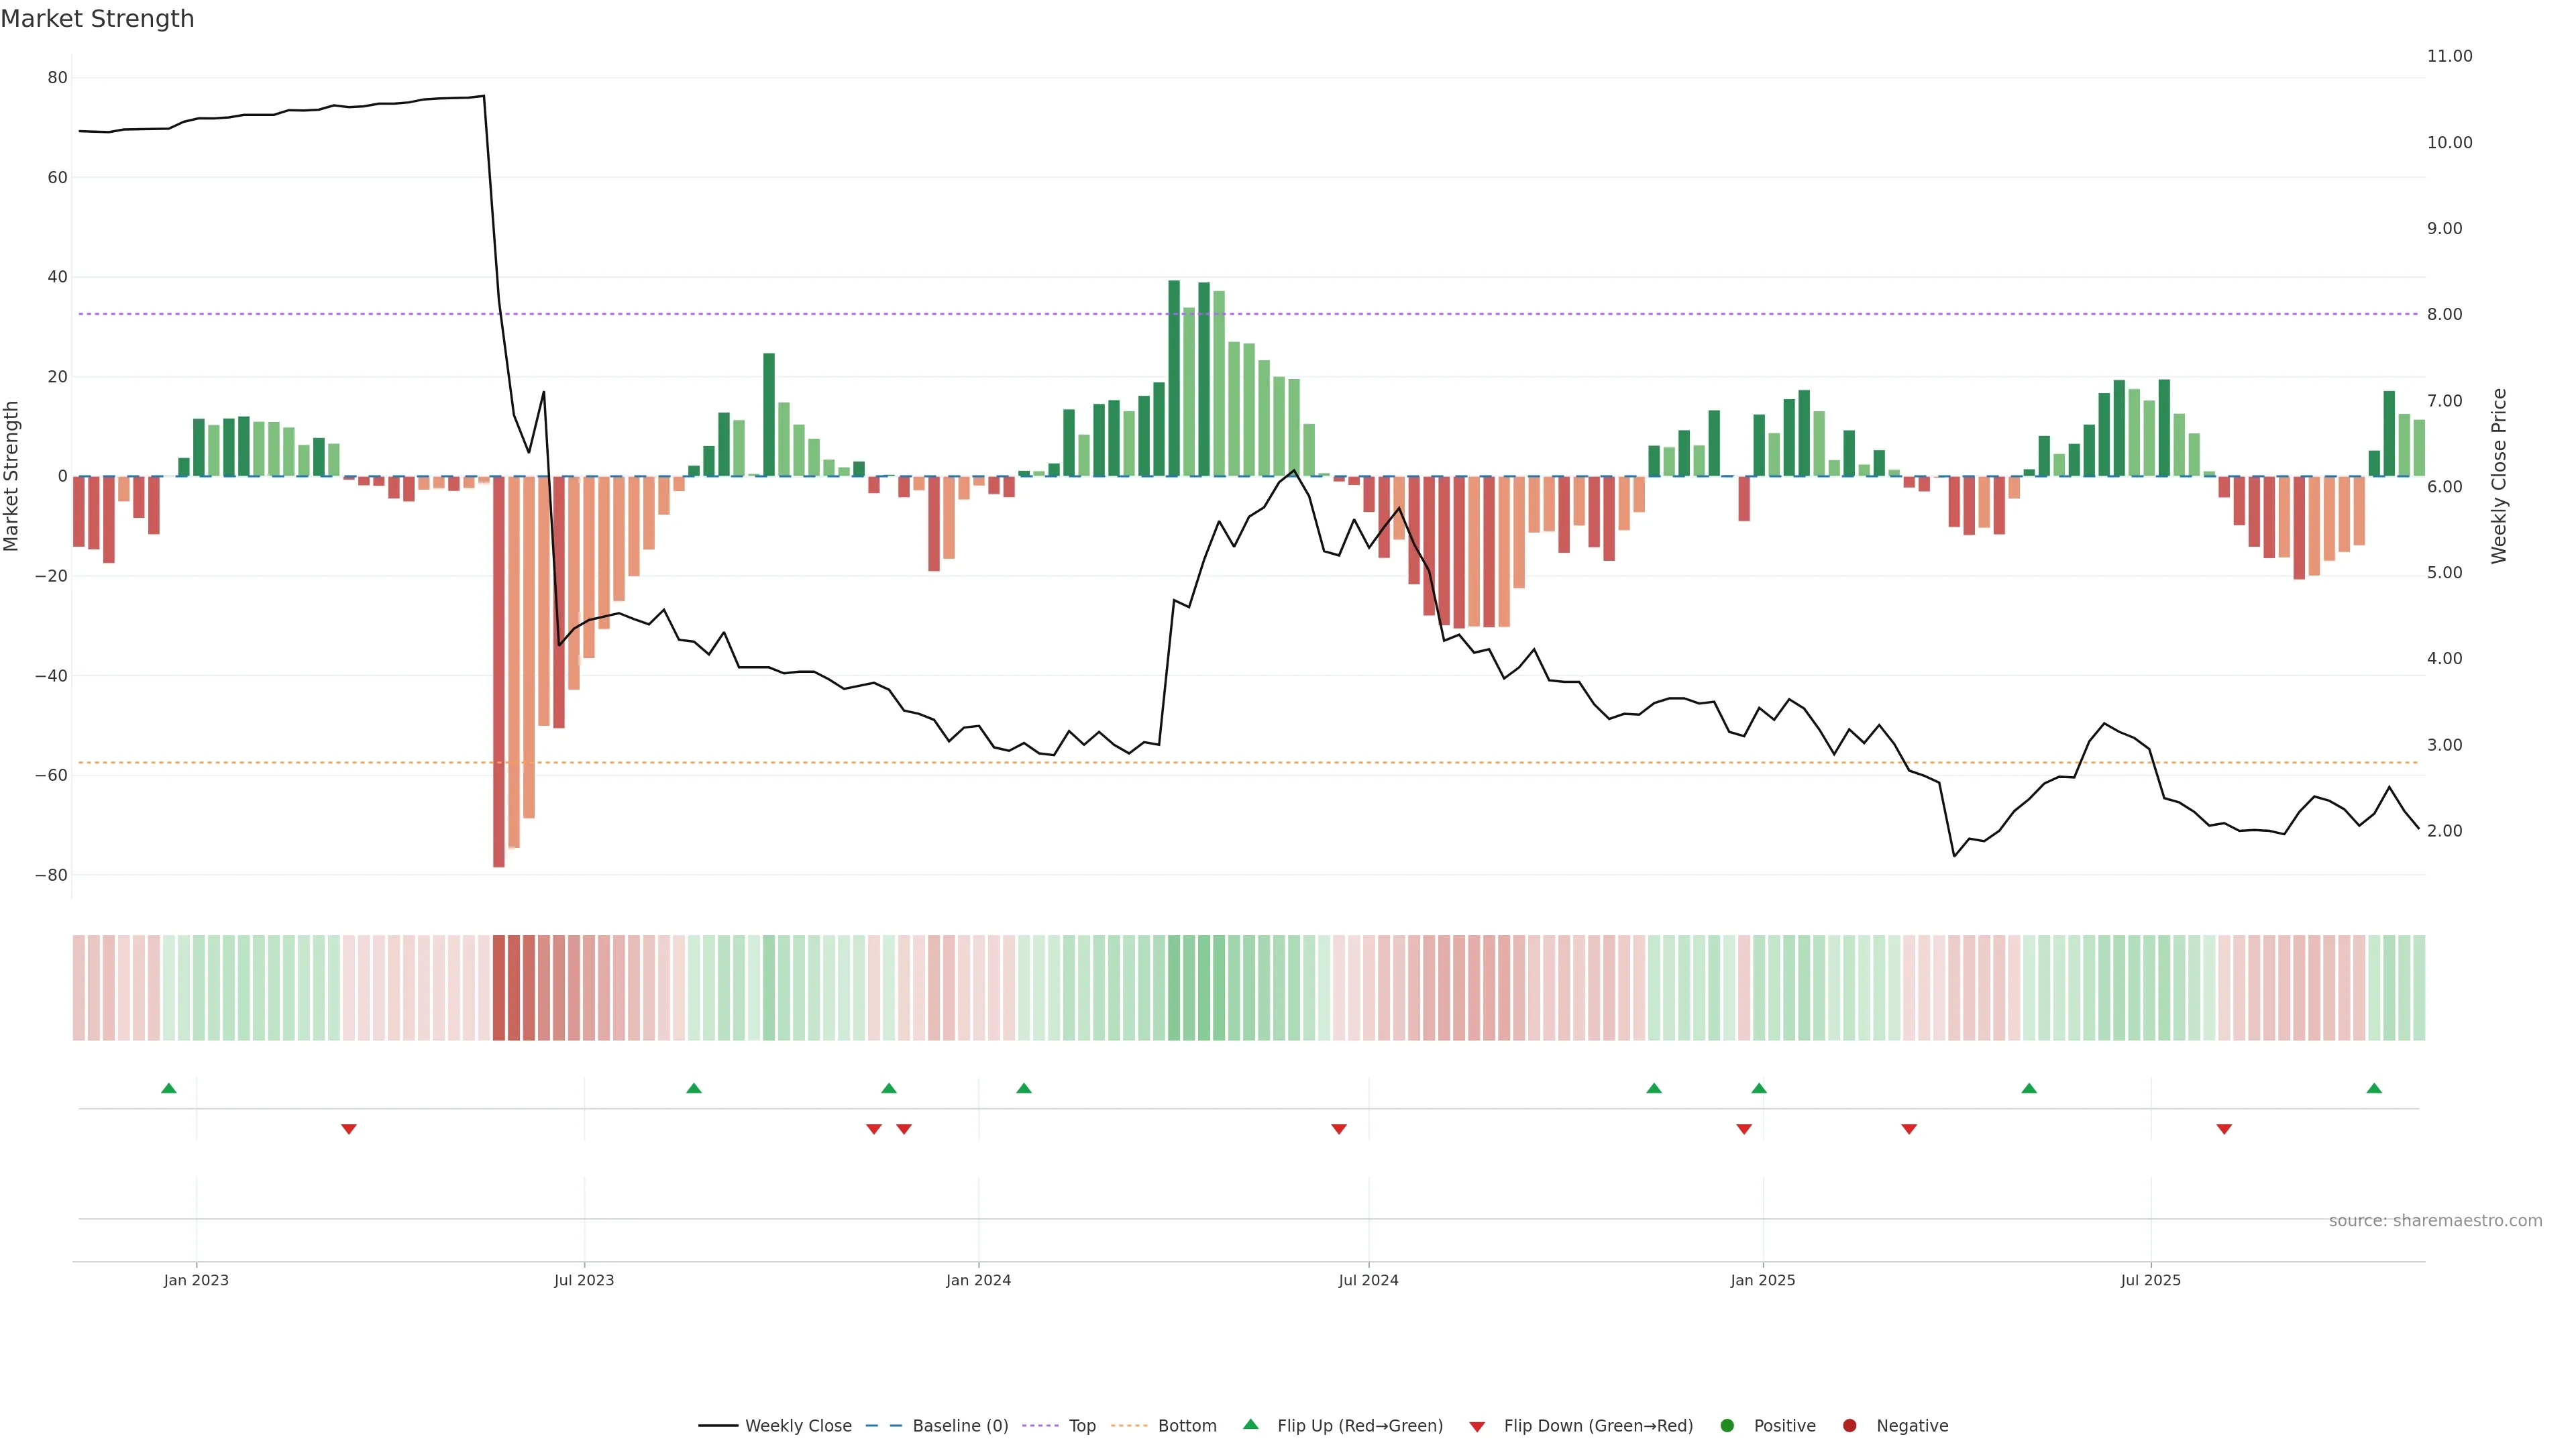Click the darkest red heatmap strip cell
Screen dimensions: 2576x1449
coord(499,988)
